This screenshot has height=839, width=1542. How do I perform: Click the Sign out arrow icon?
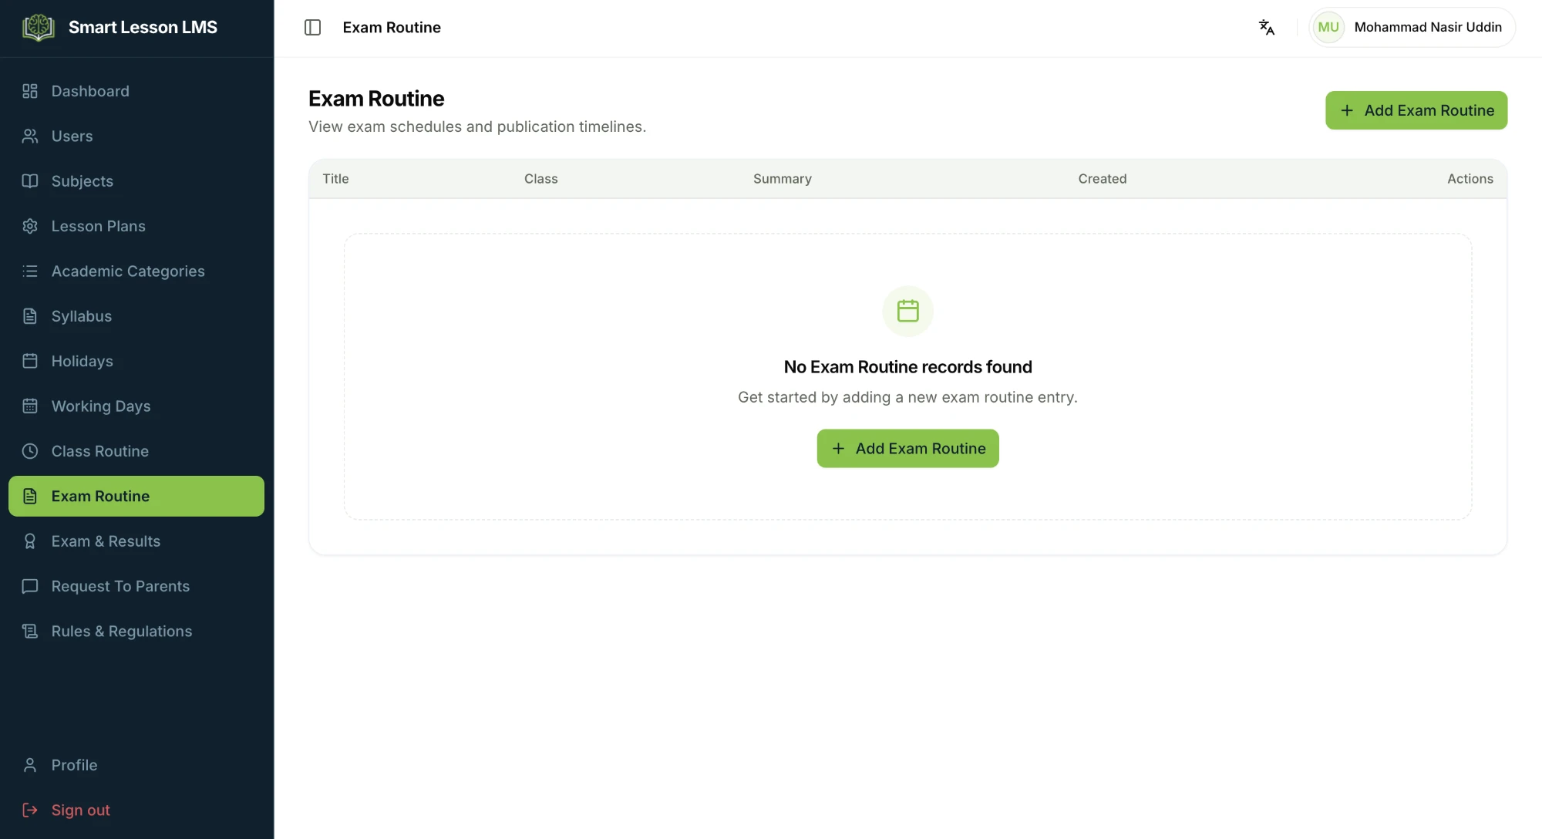30,810
